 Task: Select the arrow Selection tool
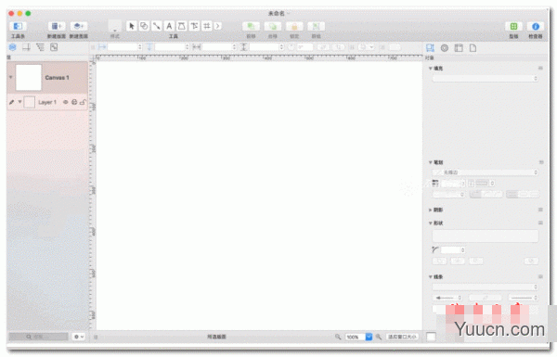[x=132, y=26]
